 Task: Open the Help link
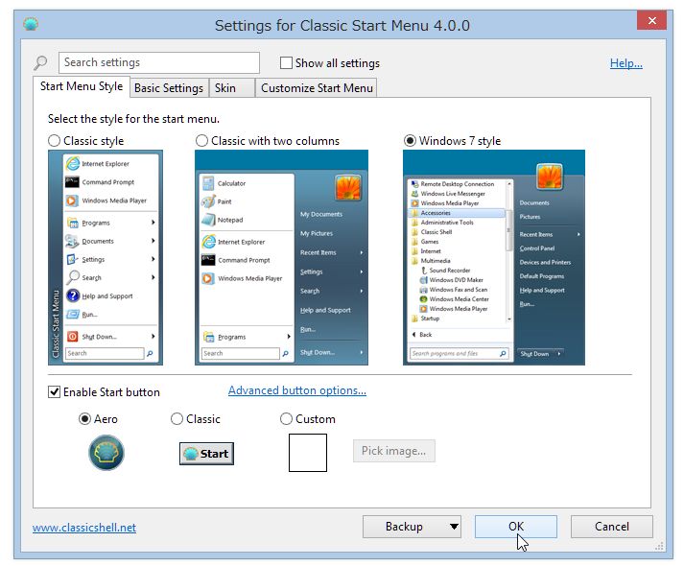coord(626,63)
